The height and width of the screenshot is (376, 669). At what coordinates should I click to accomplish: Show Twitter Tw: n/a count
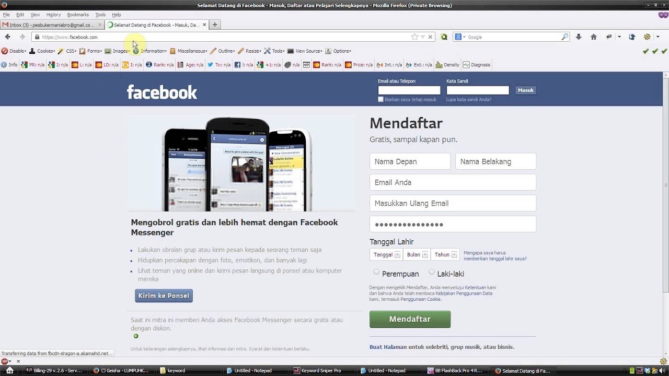[x=219, y=65]
